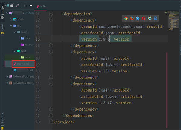Open in Edge browser icon

pos(156,18)
